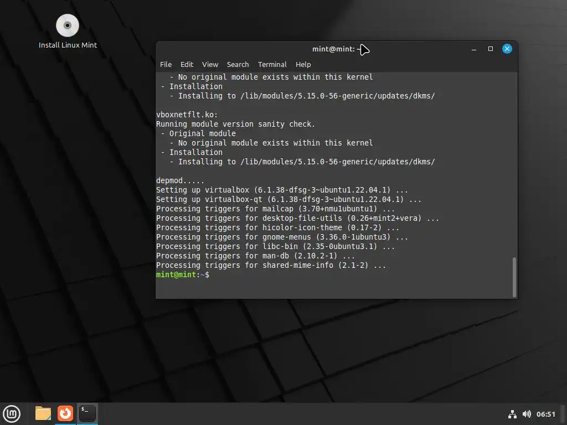The image size is (567, 425).
Task: Minimize the terminal window
Action: tap(474, 49)
